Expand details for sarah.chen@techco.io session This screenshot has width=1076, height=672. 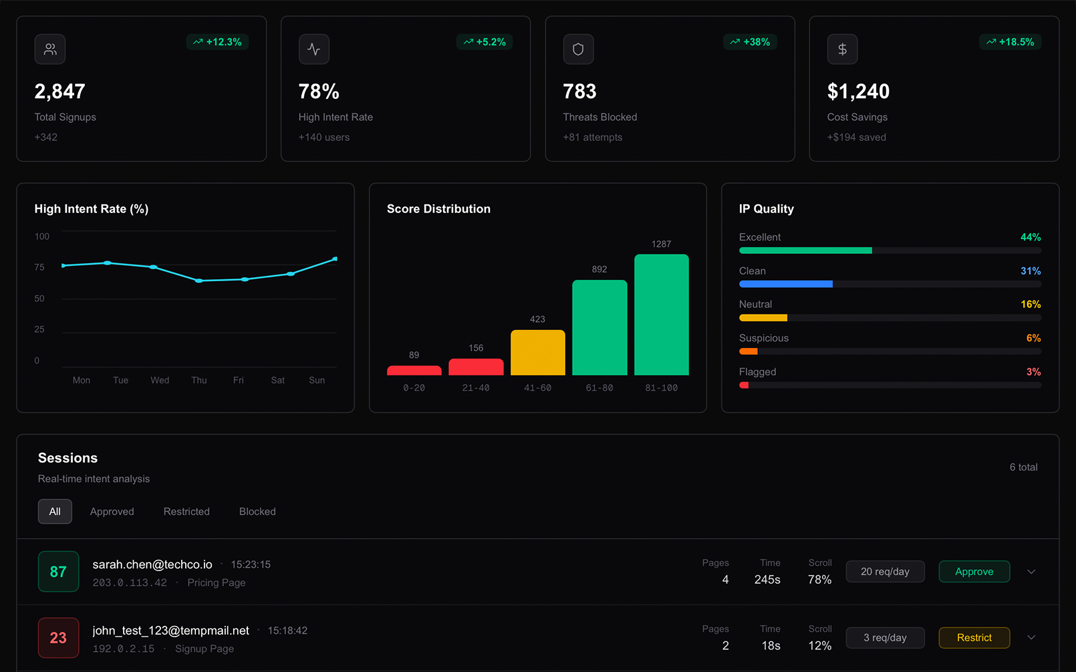point(1031,572)
